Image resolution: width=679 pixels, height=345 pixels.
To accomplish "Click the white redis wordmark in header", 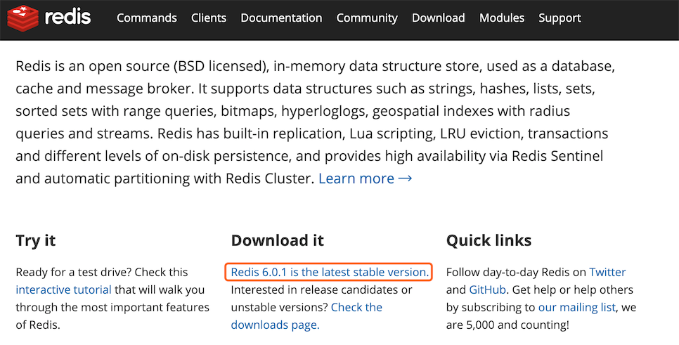I will pos(67,18).
